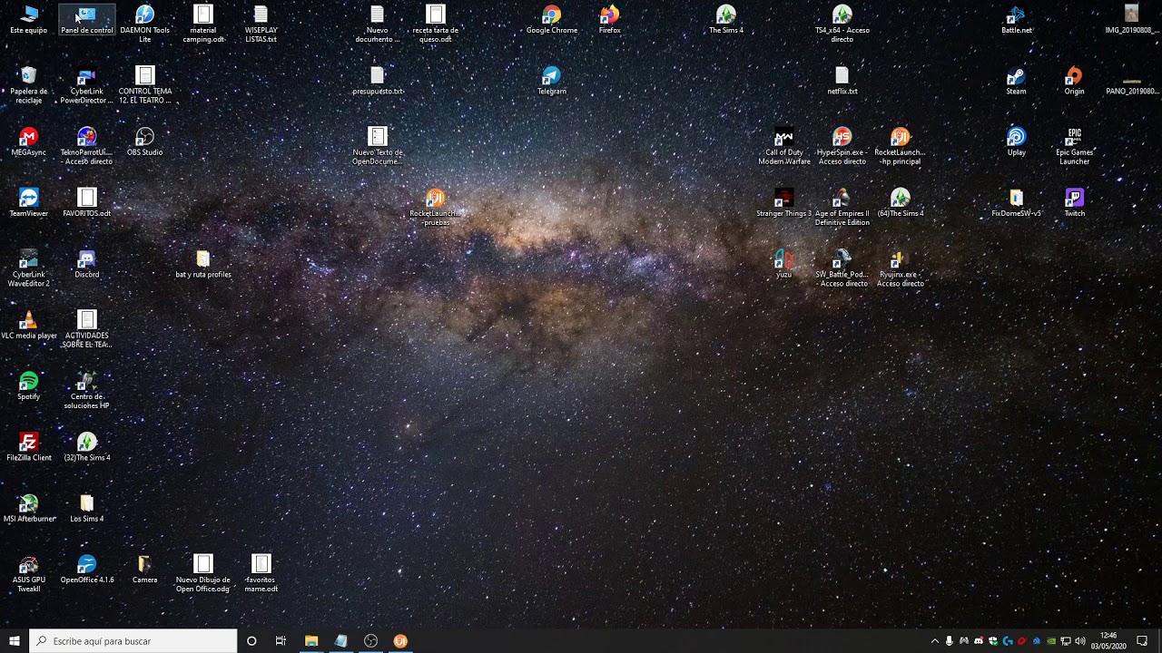Image resolution: width=1162 pixels, height=653 pixels.
Task: Launch The Sims 4 top shortcut
Action: pyautogui.click(x=726, y=20)
